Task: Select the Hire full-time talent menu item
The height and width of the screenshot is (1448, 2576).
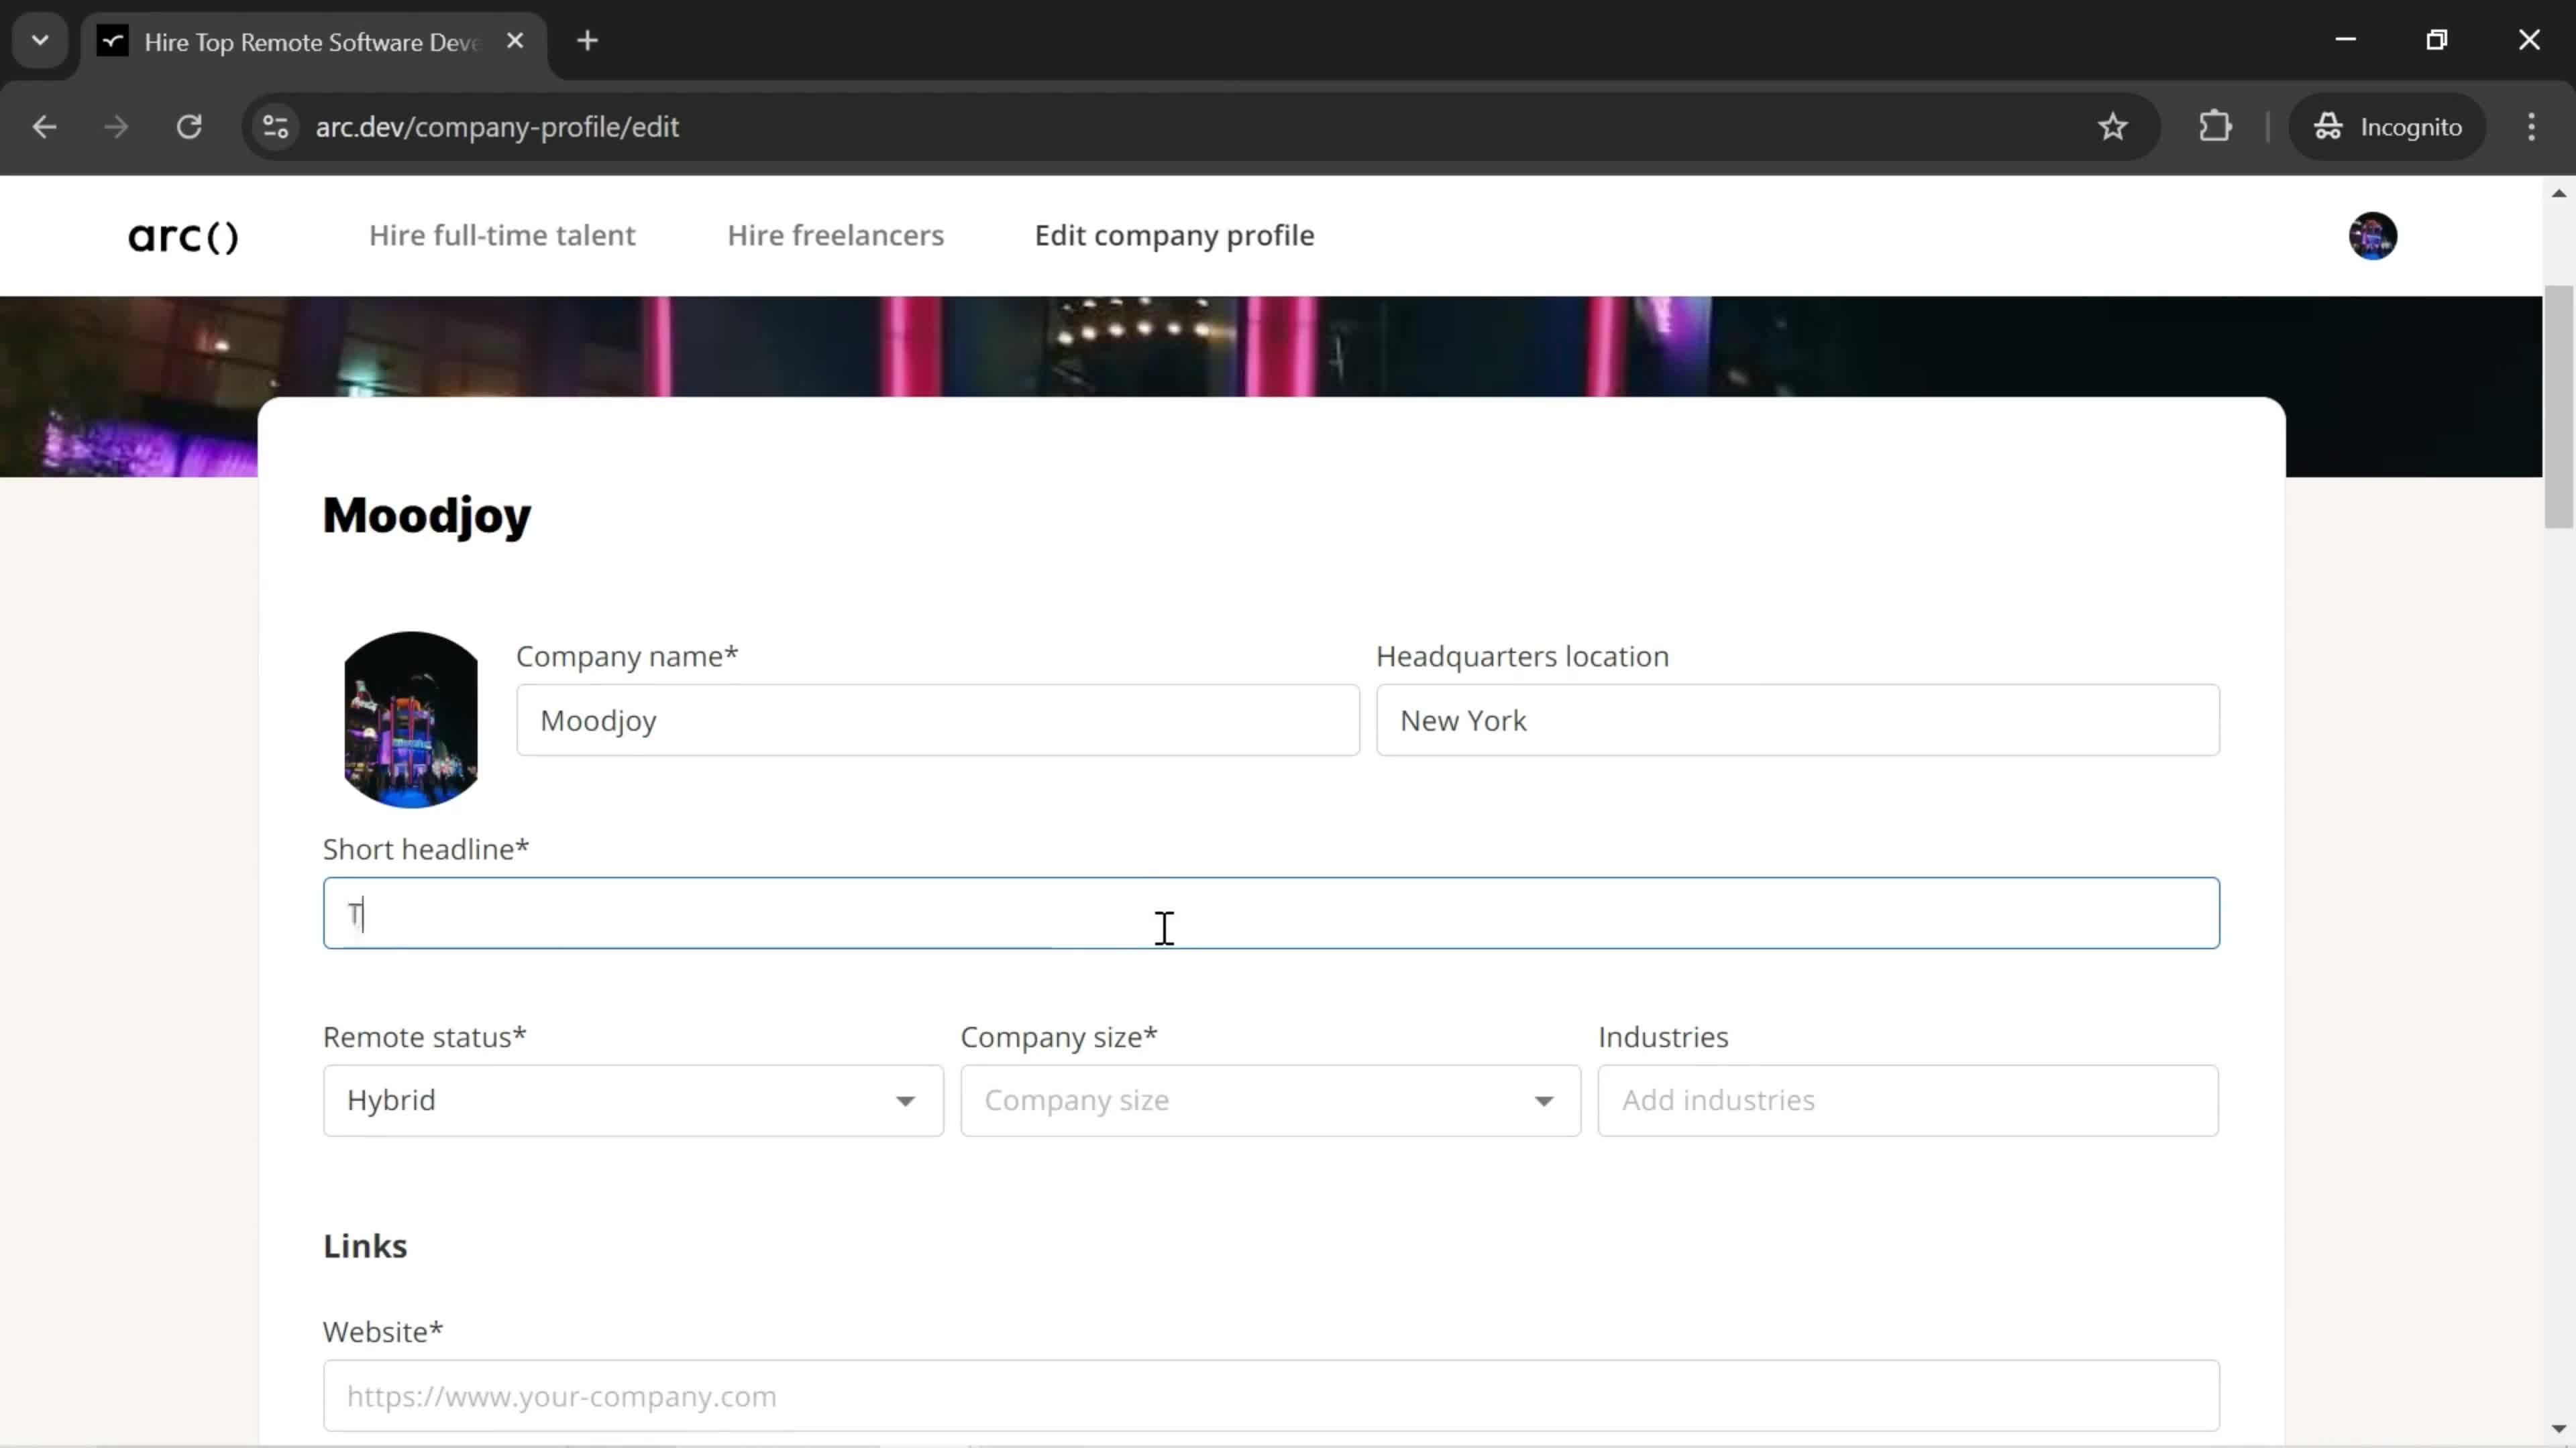Action: 502,235
